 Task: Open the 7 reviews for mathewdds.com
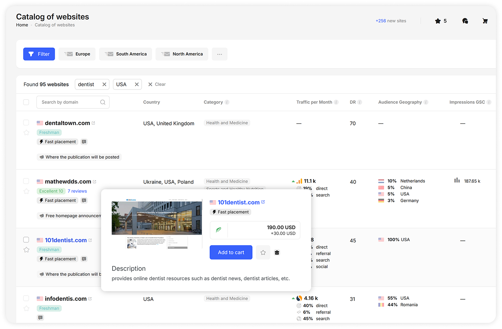click(77, 191)
